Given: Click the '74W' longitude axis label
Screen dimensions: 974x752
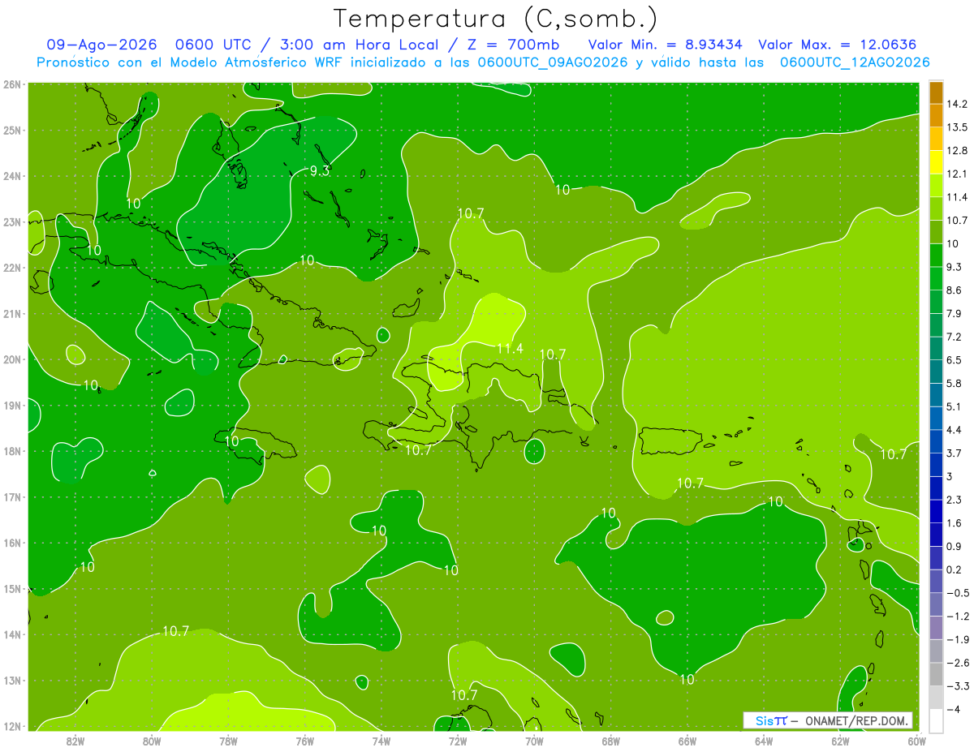Looking at the screenshot, I should pyautogui.click(x=381, y=740).
